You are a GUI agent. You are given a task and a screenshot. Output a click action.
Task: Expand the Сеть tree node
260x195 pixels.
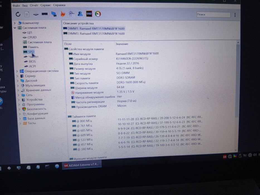coord(19,95)
